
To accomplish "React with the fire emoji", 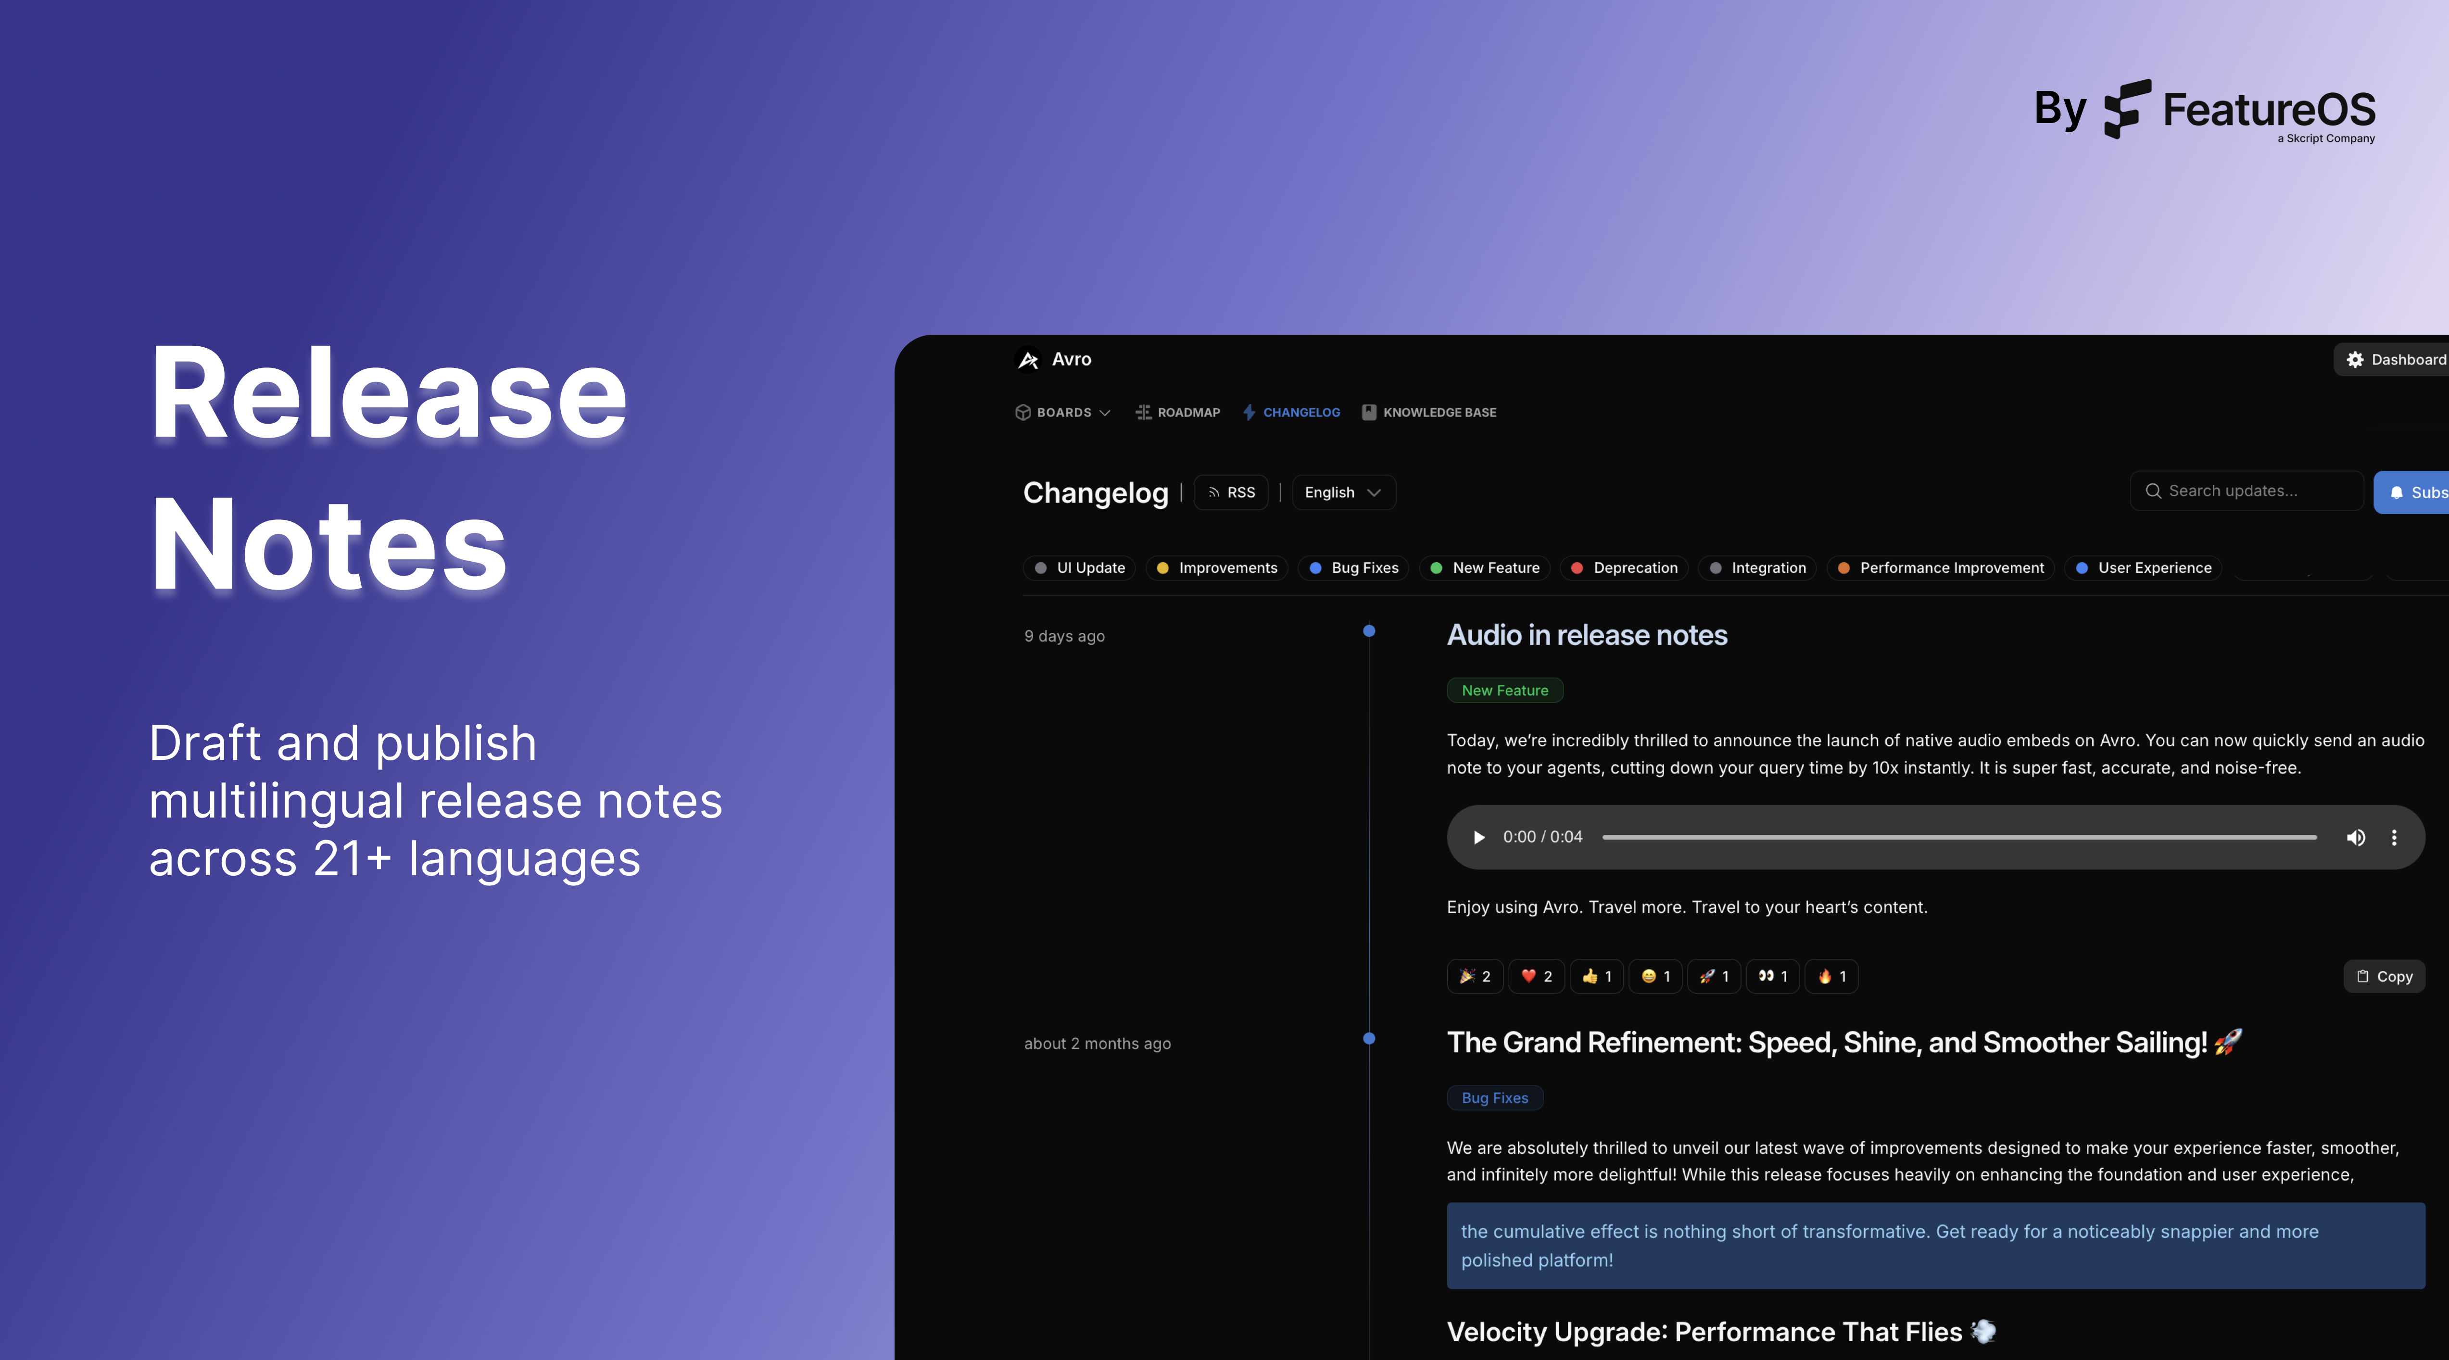I will pyautogui.click(x=1831, y=976).
